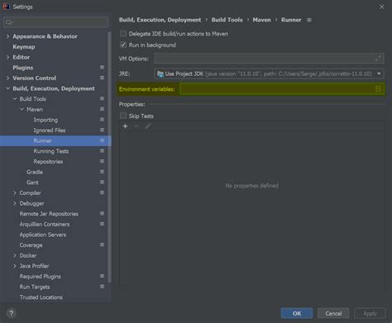Screen dimensions: 392x323
Task: Expand the Docker node
Action: (x=15, y=255)
